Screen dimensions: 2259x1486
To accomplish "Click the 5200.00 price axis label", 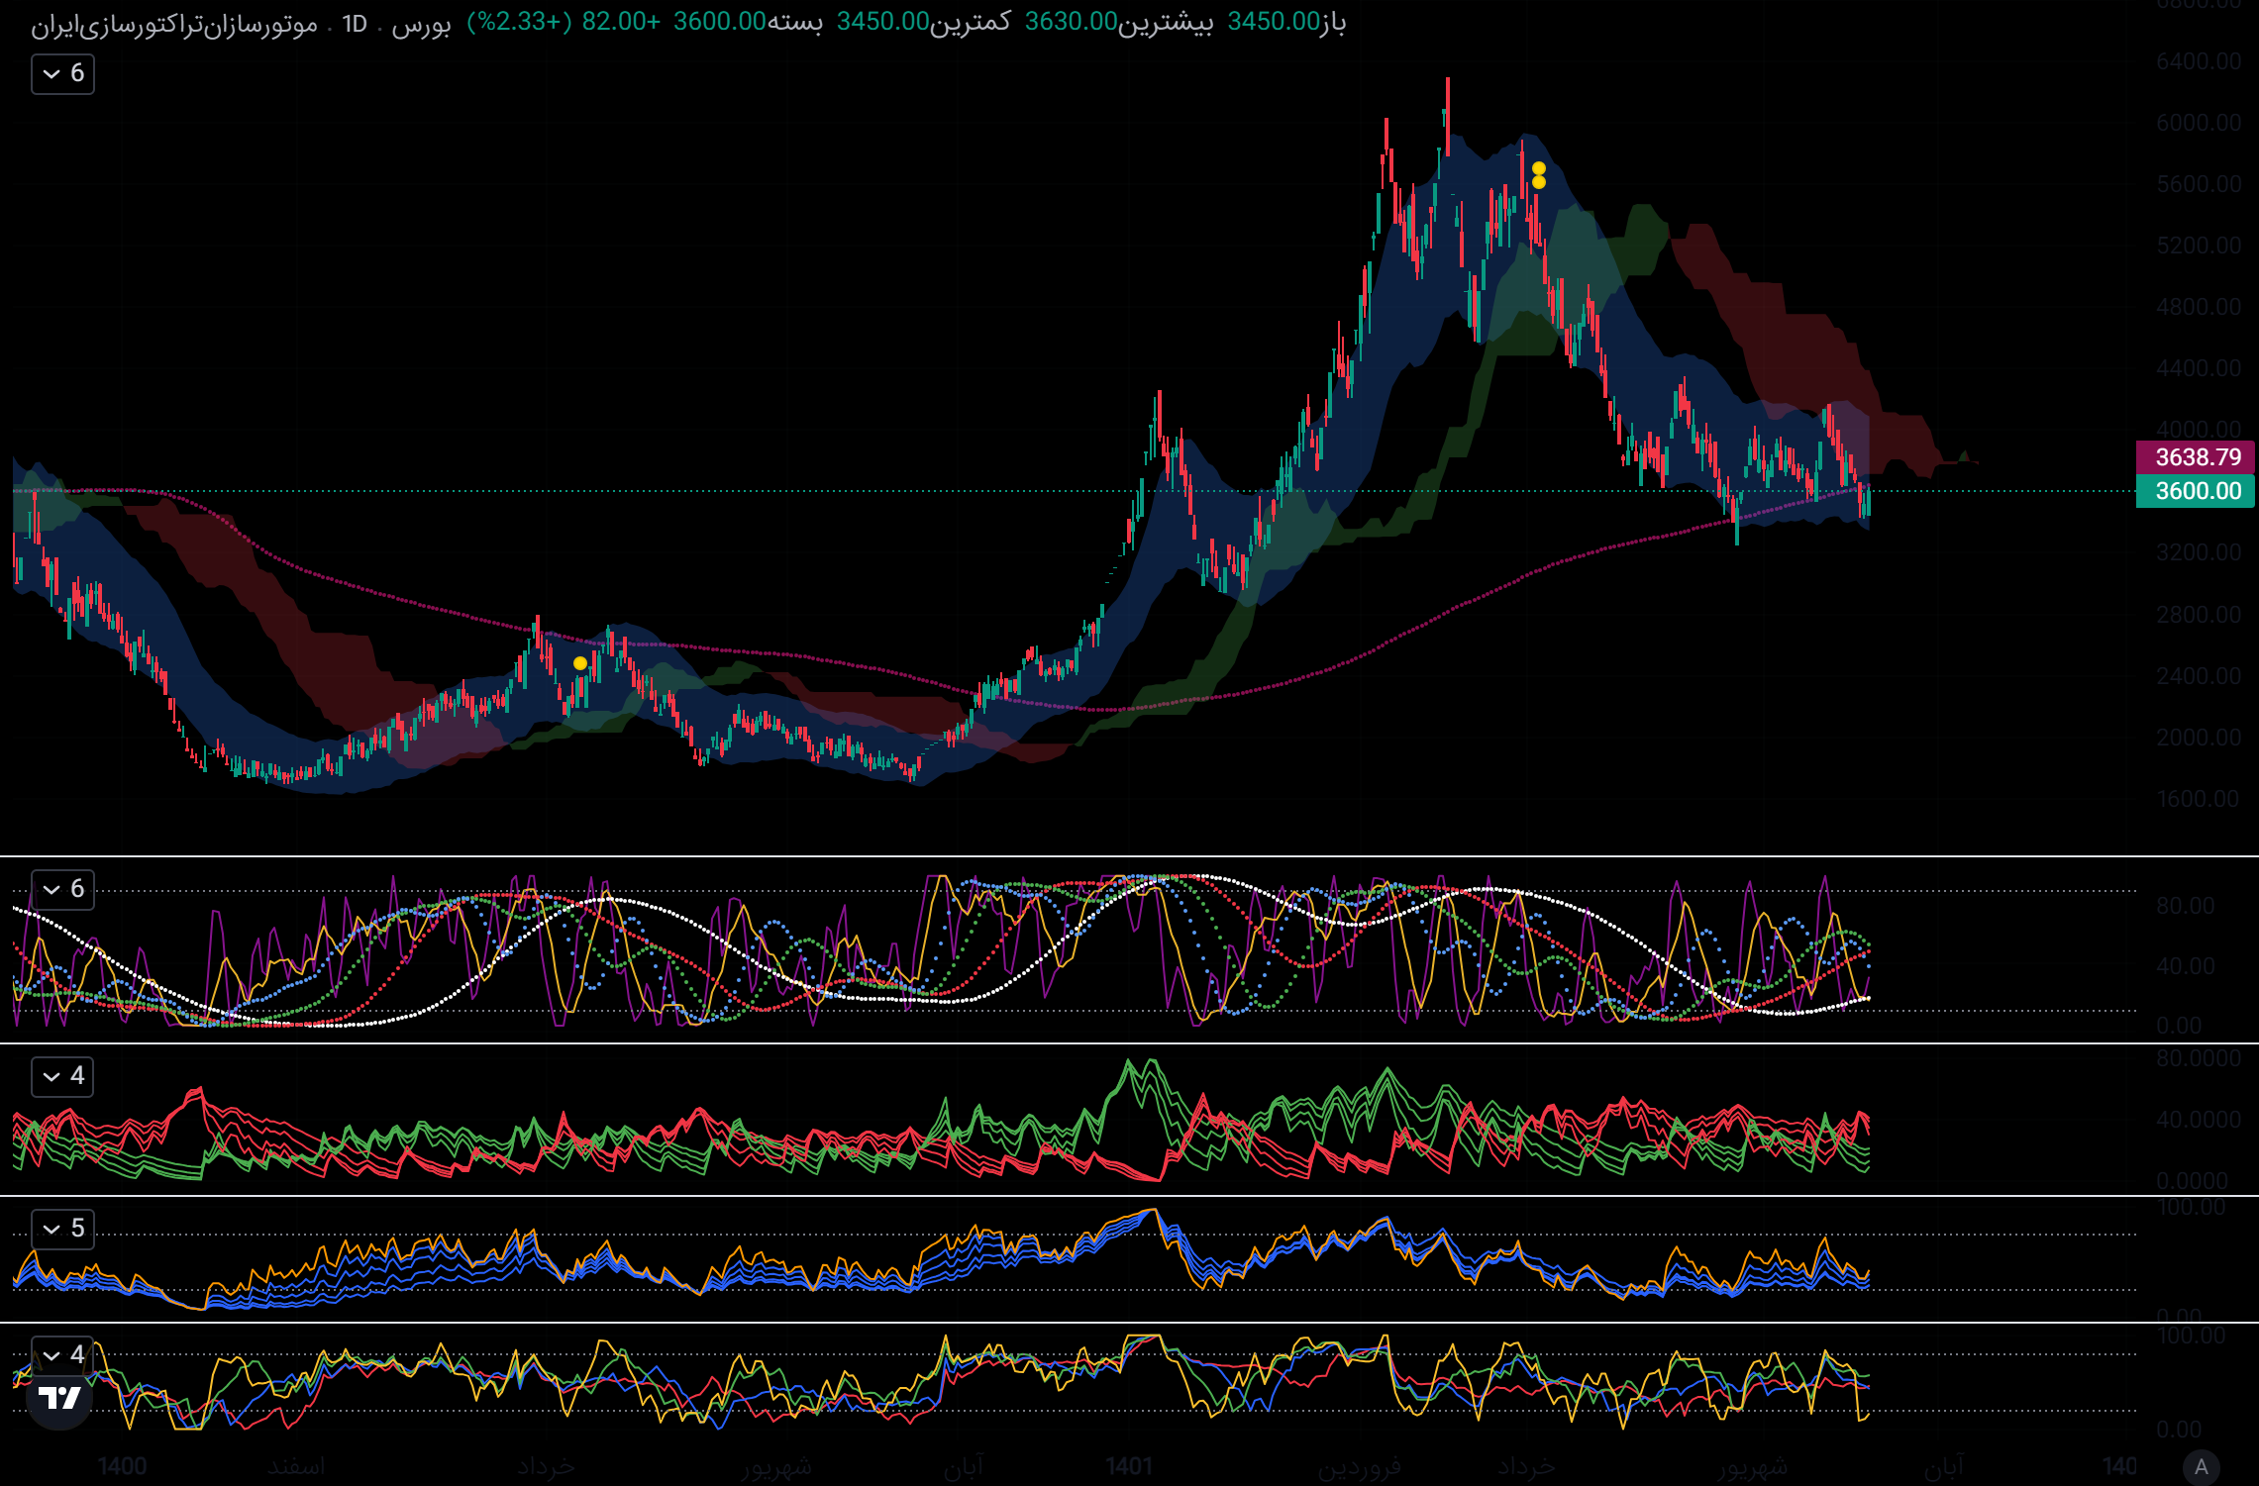I will (2199, 246).
